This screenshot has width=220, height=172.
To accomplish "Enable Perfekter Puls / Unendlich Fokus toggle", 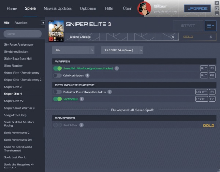I will [x=58, y=92].
